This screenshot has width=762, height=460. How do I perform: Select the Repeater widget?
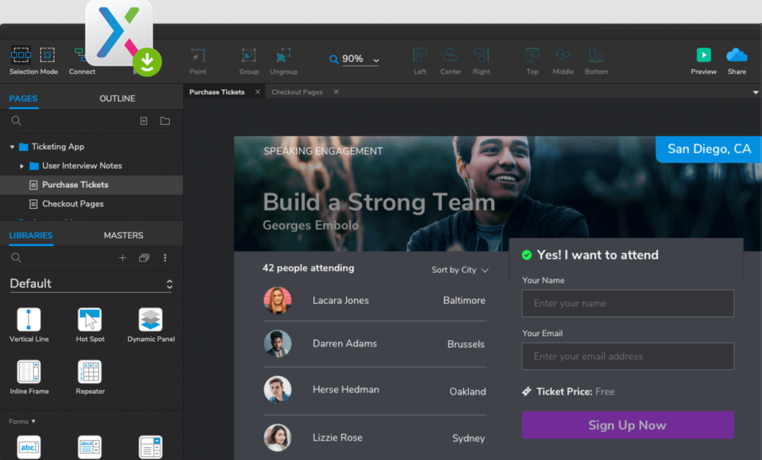(90, 372)
